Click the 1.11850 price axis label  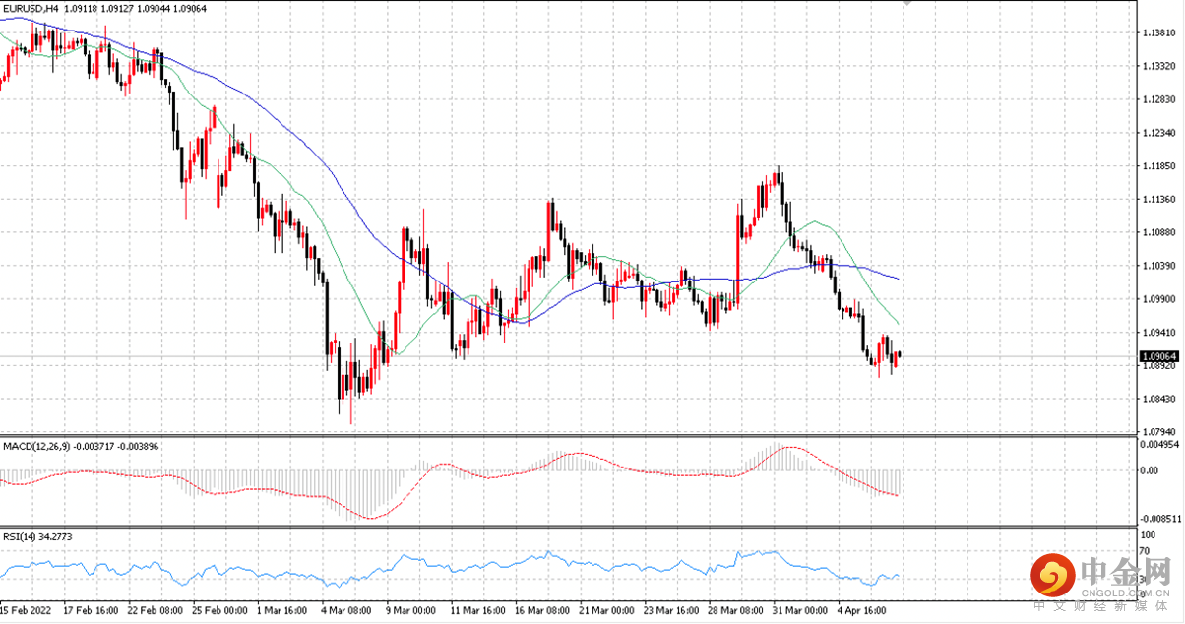(x=1158, y=166)
